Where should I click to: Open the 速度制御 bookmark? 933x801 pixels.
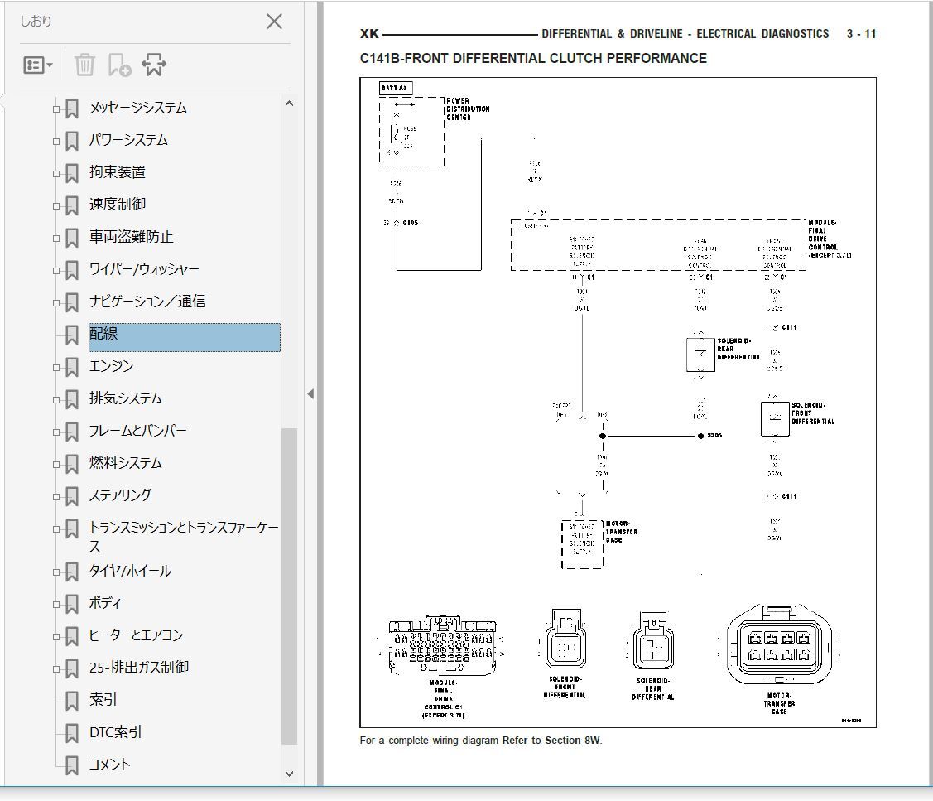(118, 205)
